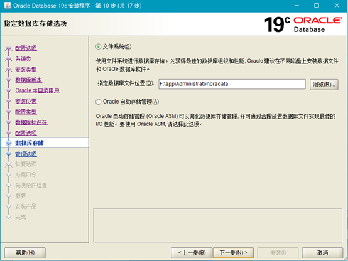Screen dimensions: 348x261
Task: Click the Java installer icon in title bar
Action: click(x=8, y=5)
